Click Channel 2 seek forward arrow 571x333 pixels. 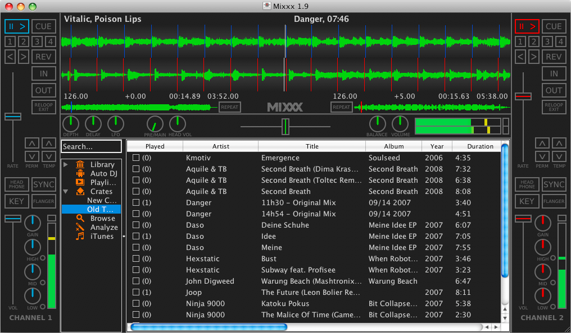click(533, 56)
